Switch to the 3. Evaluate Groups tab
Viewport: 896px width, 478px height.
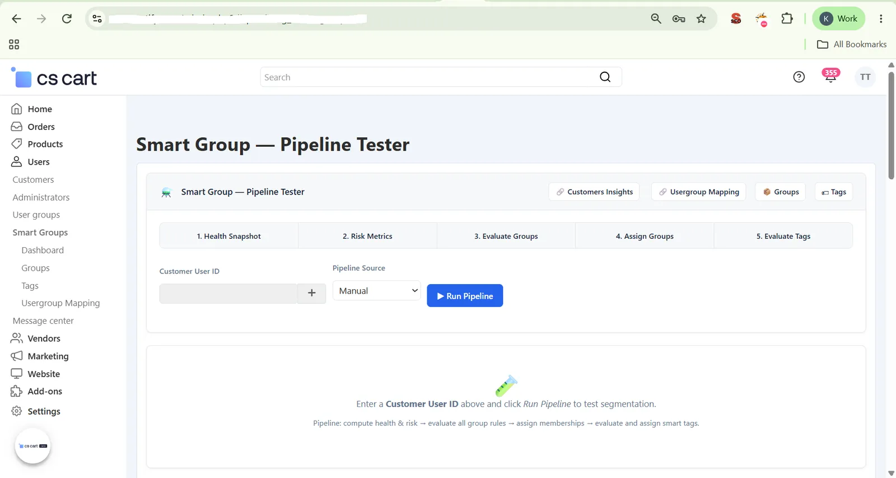coord(506,236)
